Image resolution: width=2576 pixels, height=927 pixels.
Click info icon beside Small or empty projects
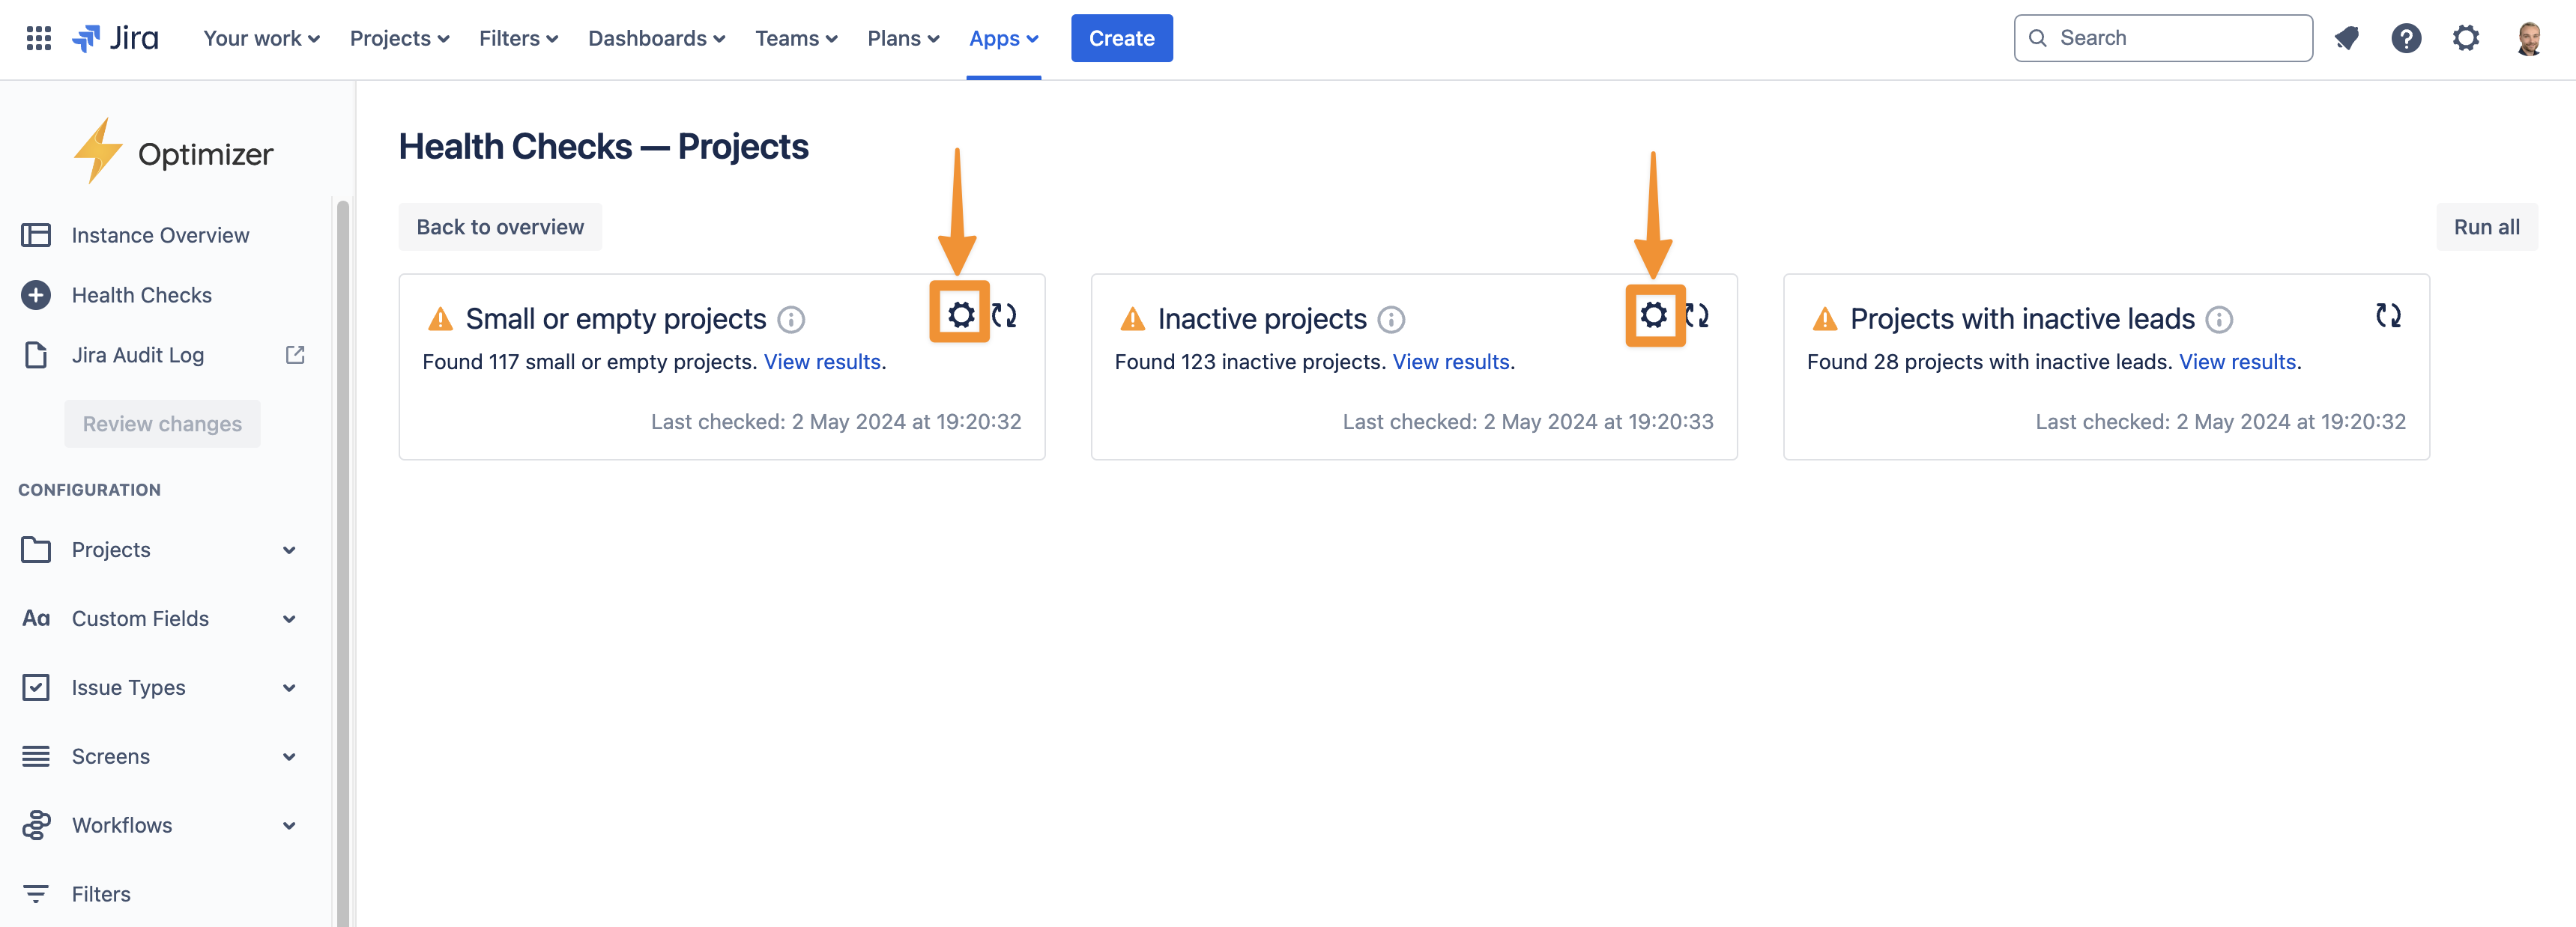coord(791,320)
